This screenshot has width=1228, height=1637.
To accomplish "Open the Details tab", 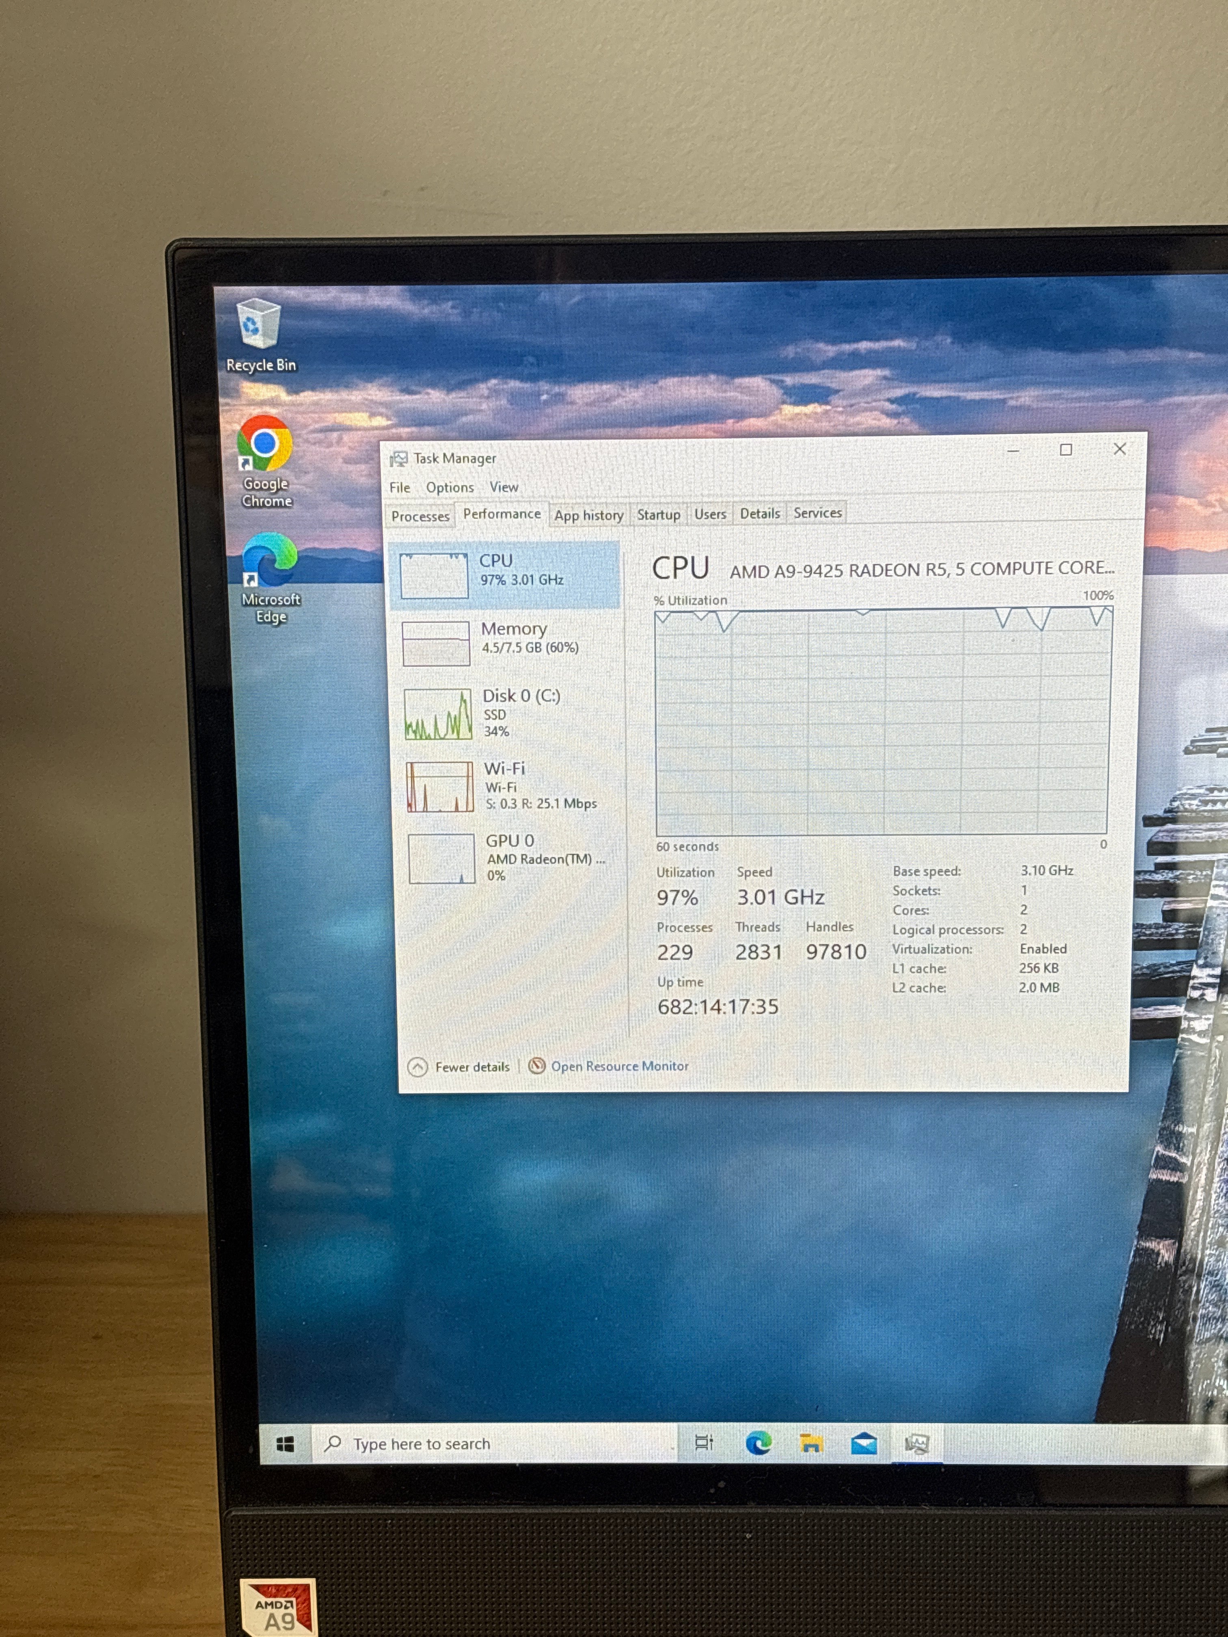I will 759,513.
